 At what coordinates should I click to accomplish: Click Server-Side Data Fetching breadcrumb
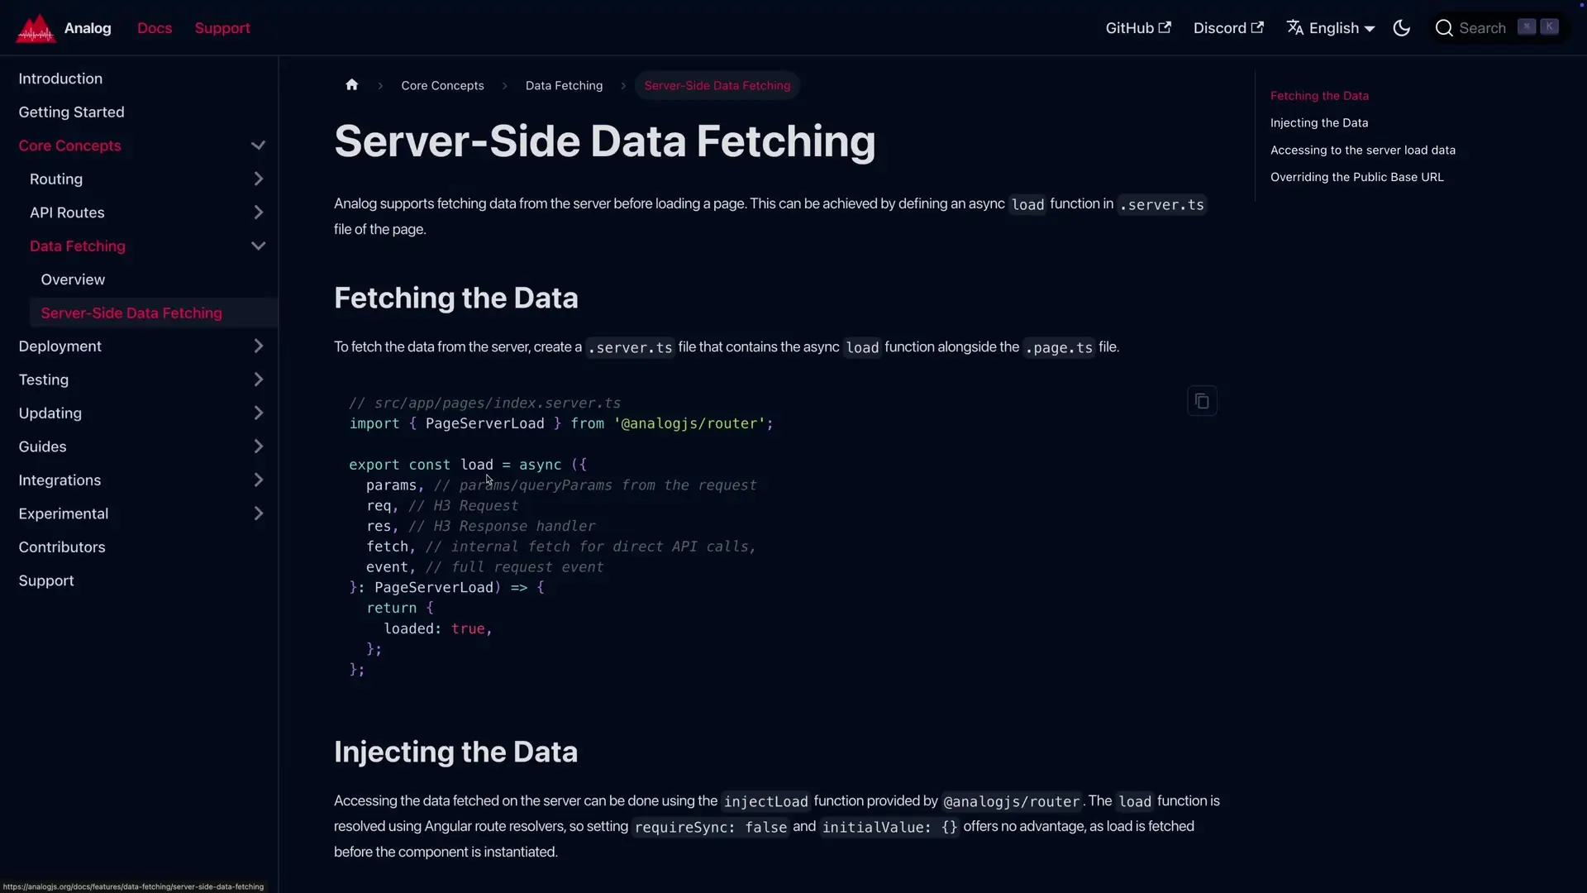717,85
